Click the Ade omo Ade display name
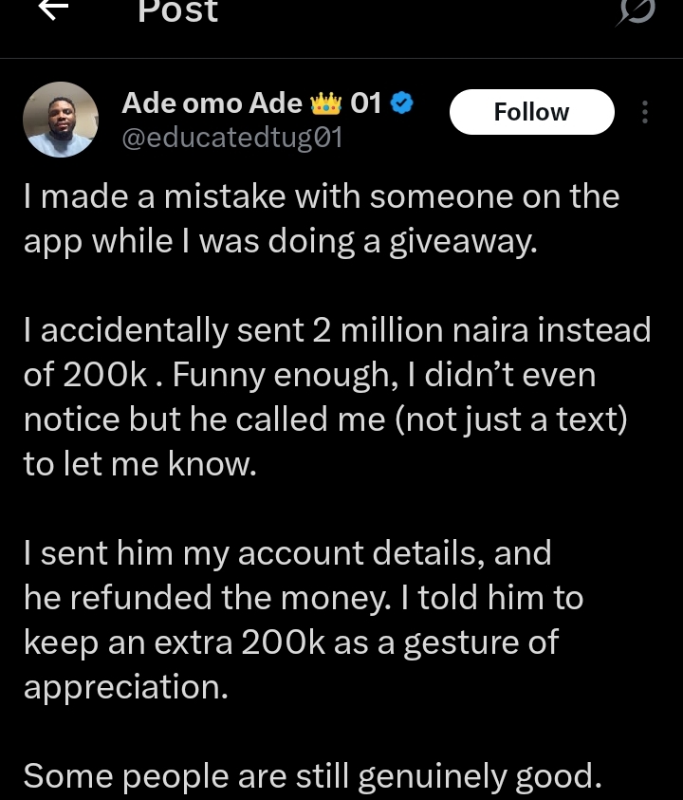 click(x=212, y=103)
